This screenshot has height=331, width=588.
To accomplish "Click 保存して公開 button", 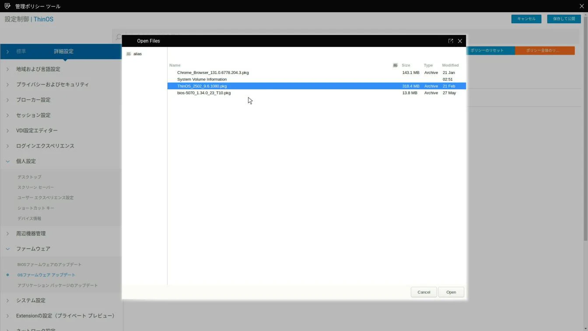I will [x=564, y=19].
